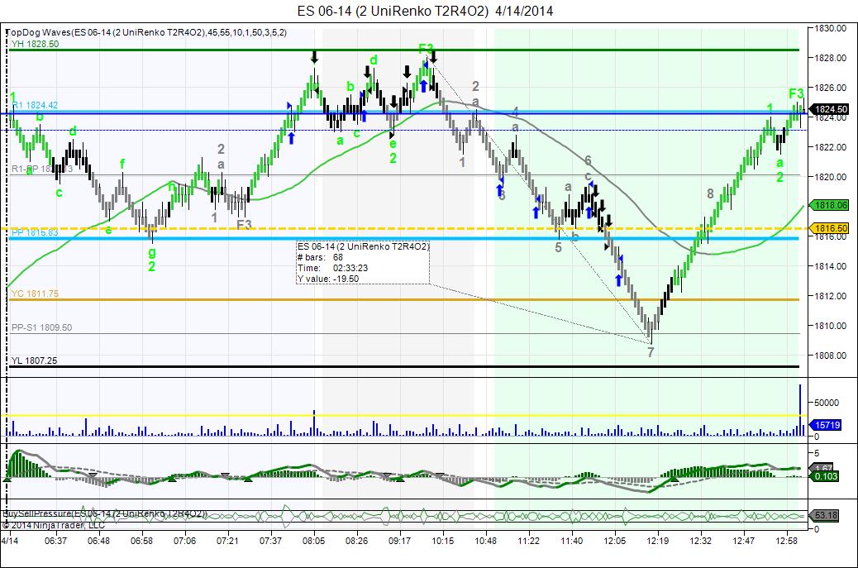Click the 06:48 time axis label

(98, 541)
